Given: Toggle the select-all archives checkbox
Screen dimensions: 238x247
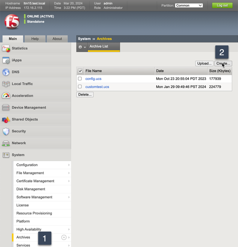Looking at the screenshot, I should [x=80, y=71].
